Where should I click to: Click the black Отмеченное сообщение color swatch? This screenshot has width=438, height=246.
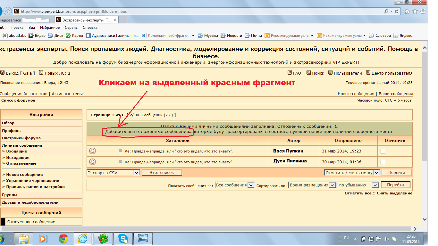(x=3, y=222)
